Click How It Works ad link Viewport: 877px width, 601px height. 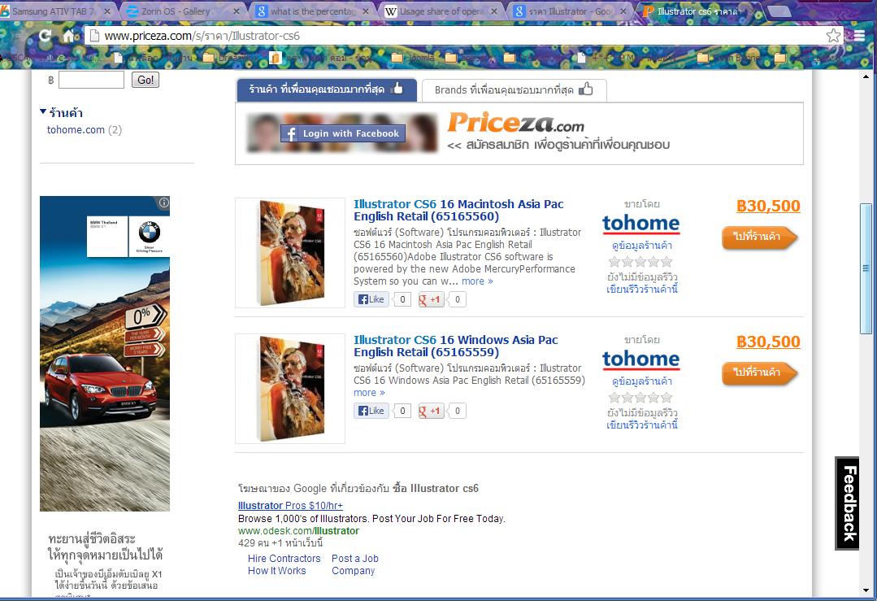277,571
